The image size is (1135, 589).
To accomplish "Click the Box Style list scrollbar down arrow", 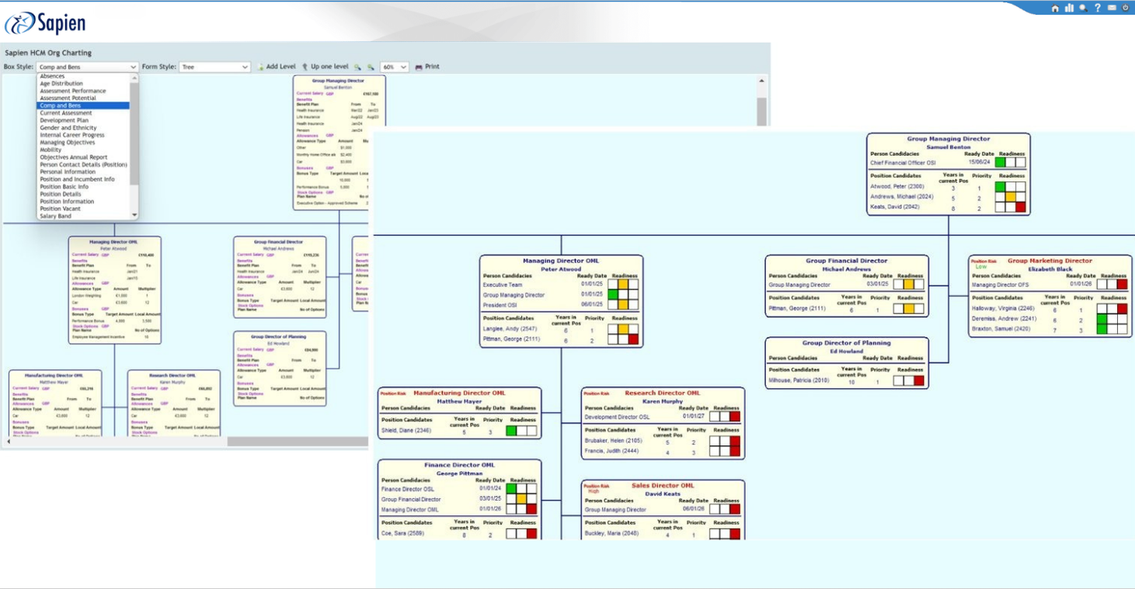I will (134, 216).
